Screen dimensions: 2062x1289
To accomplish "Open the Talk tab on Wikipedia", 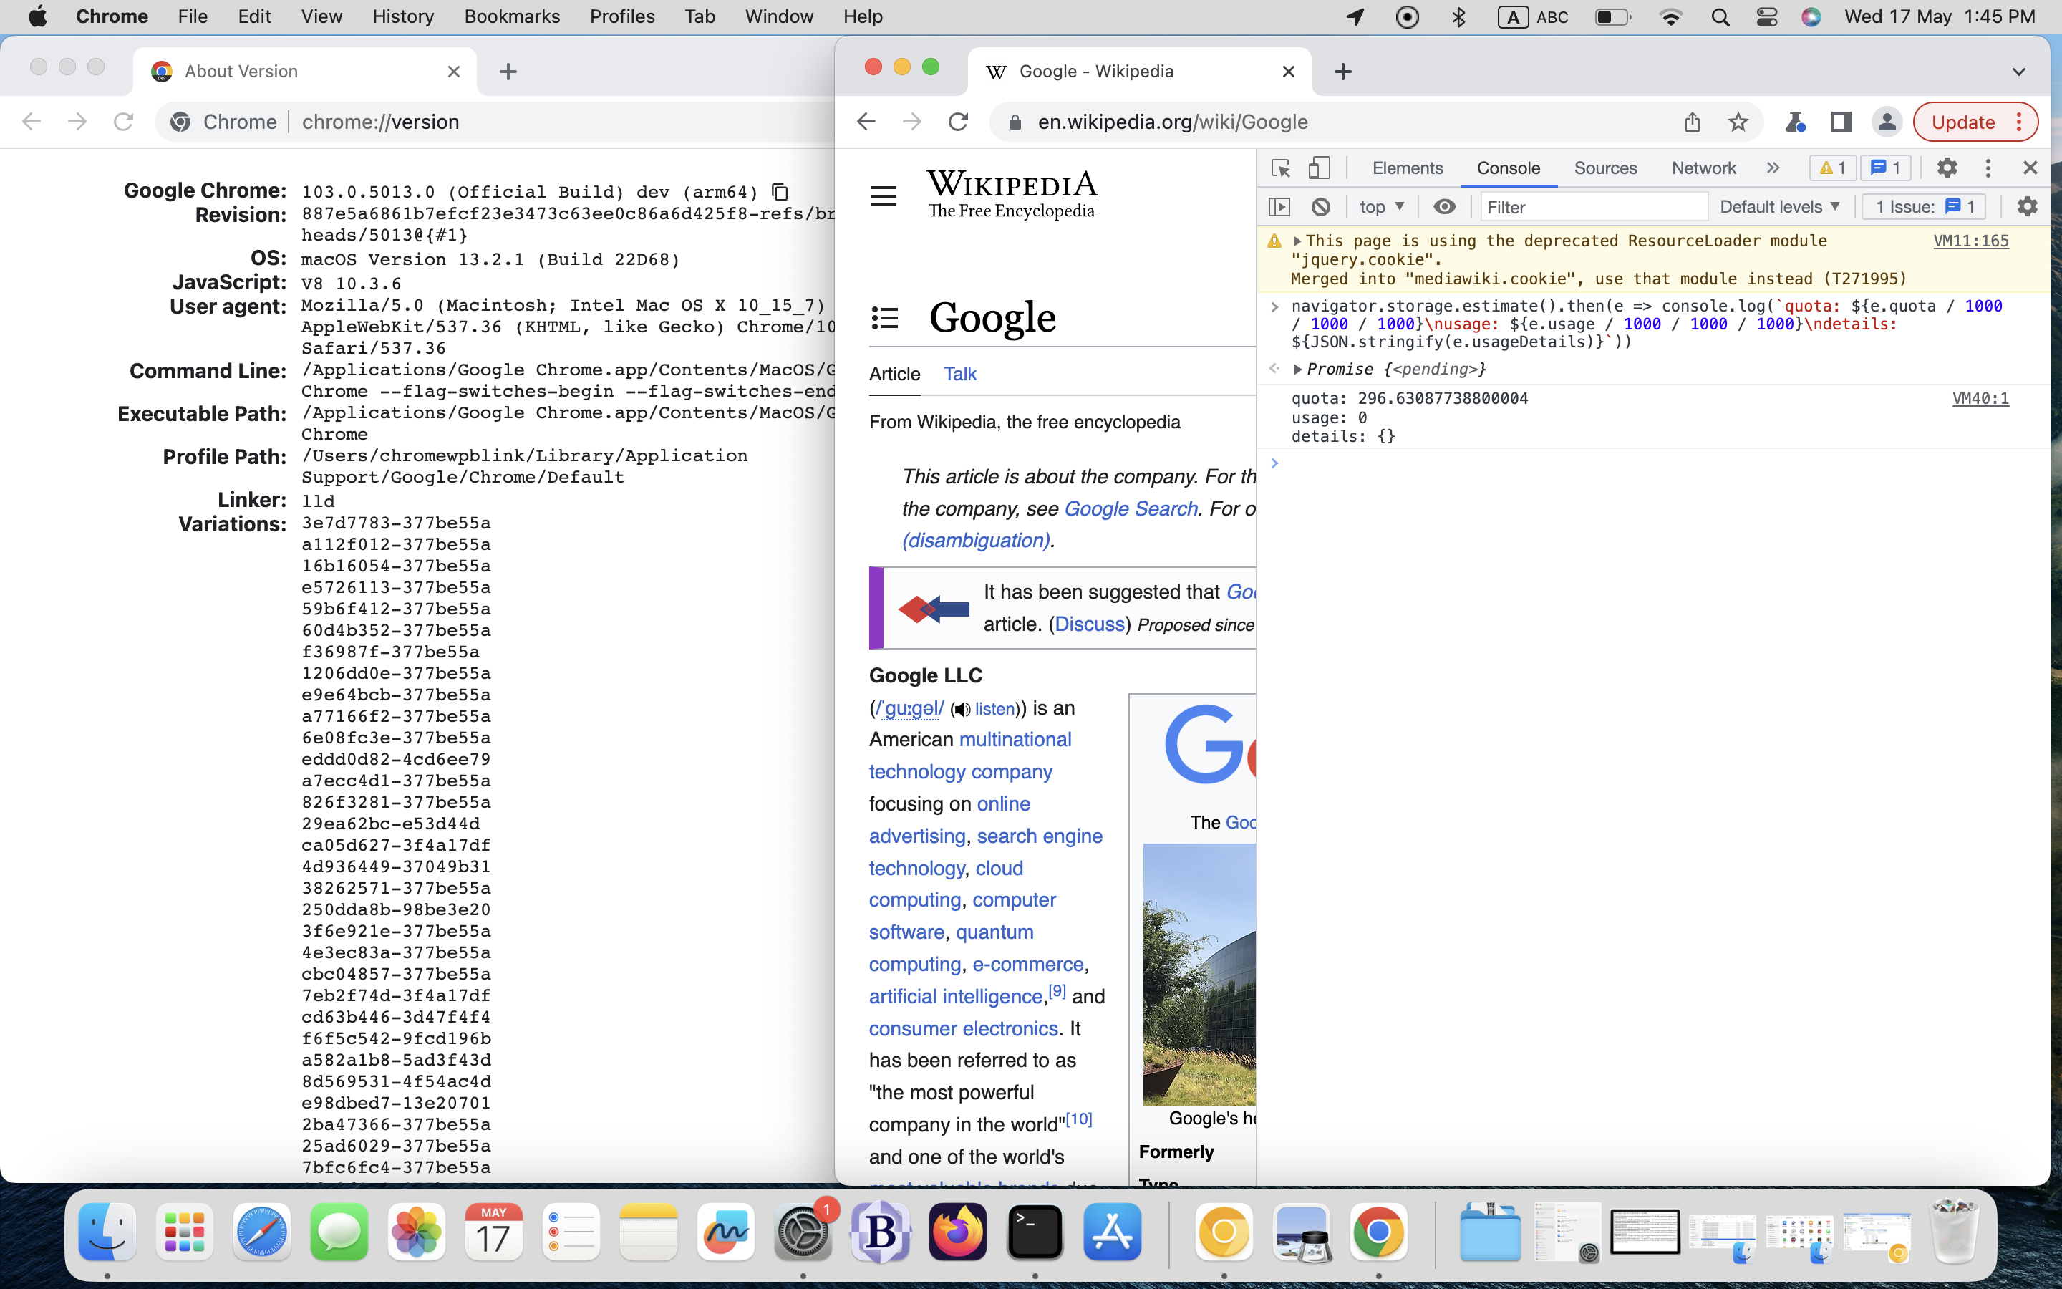I will 959,373.
